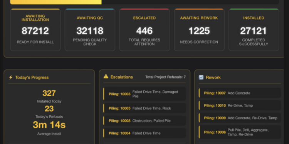Click the warning triangle icon beside Escalations

[x=106, y=76]
